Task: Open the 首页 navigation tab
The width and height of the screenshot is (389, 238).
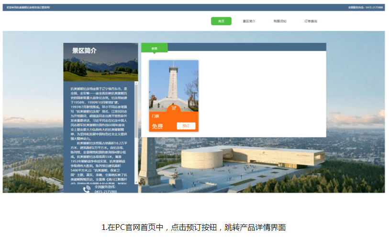Action: click(221, 21)
